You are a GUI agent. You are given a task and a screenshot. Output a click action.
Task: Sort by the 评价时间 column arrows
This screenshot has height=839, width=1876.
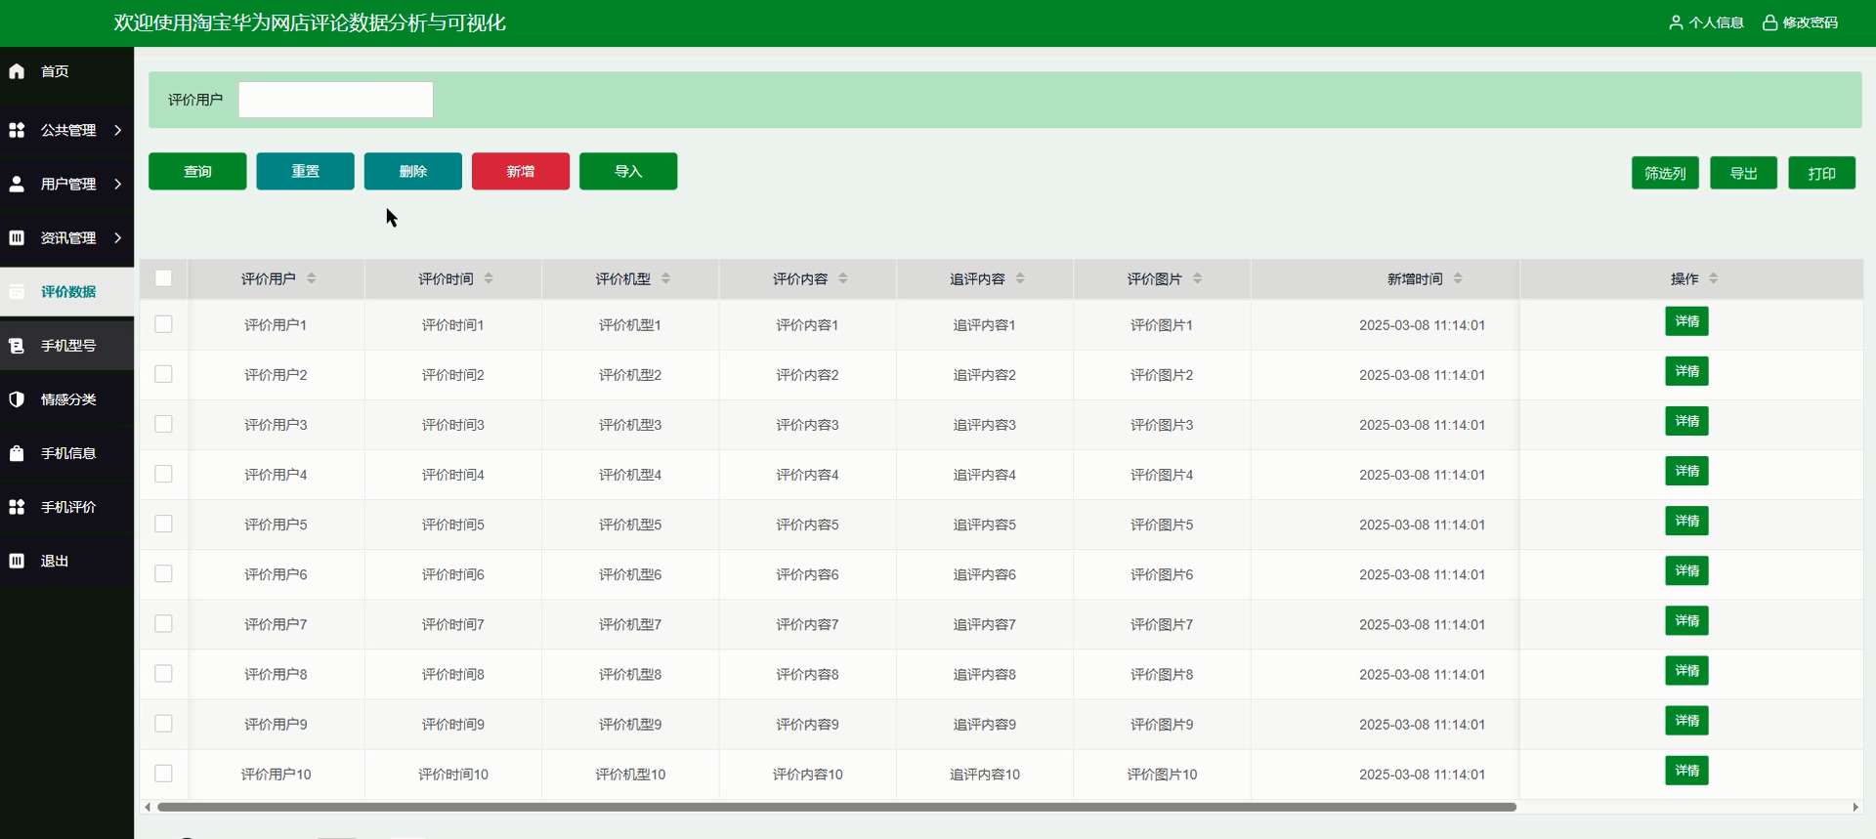489,278
